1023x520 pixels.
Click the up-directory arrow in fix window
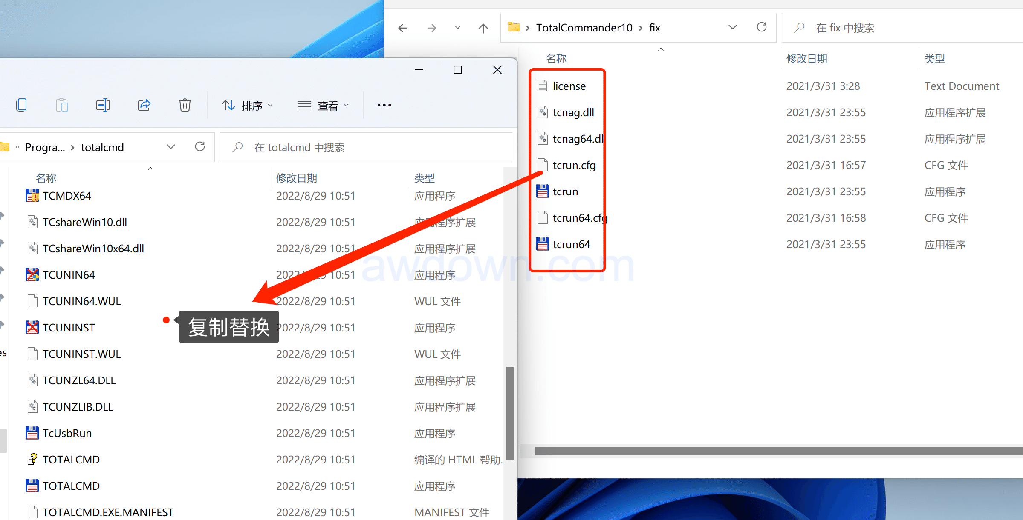[x=483, y=28]
